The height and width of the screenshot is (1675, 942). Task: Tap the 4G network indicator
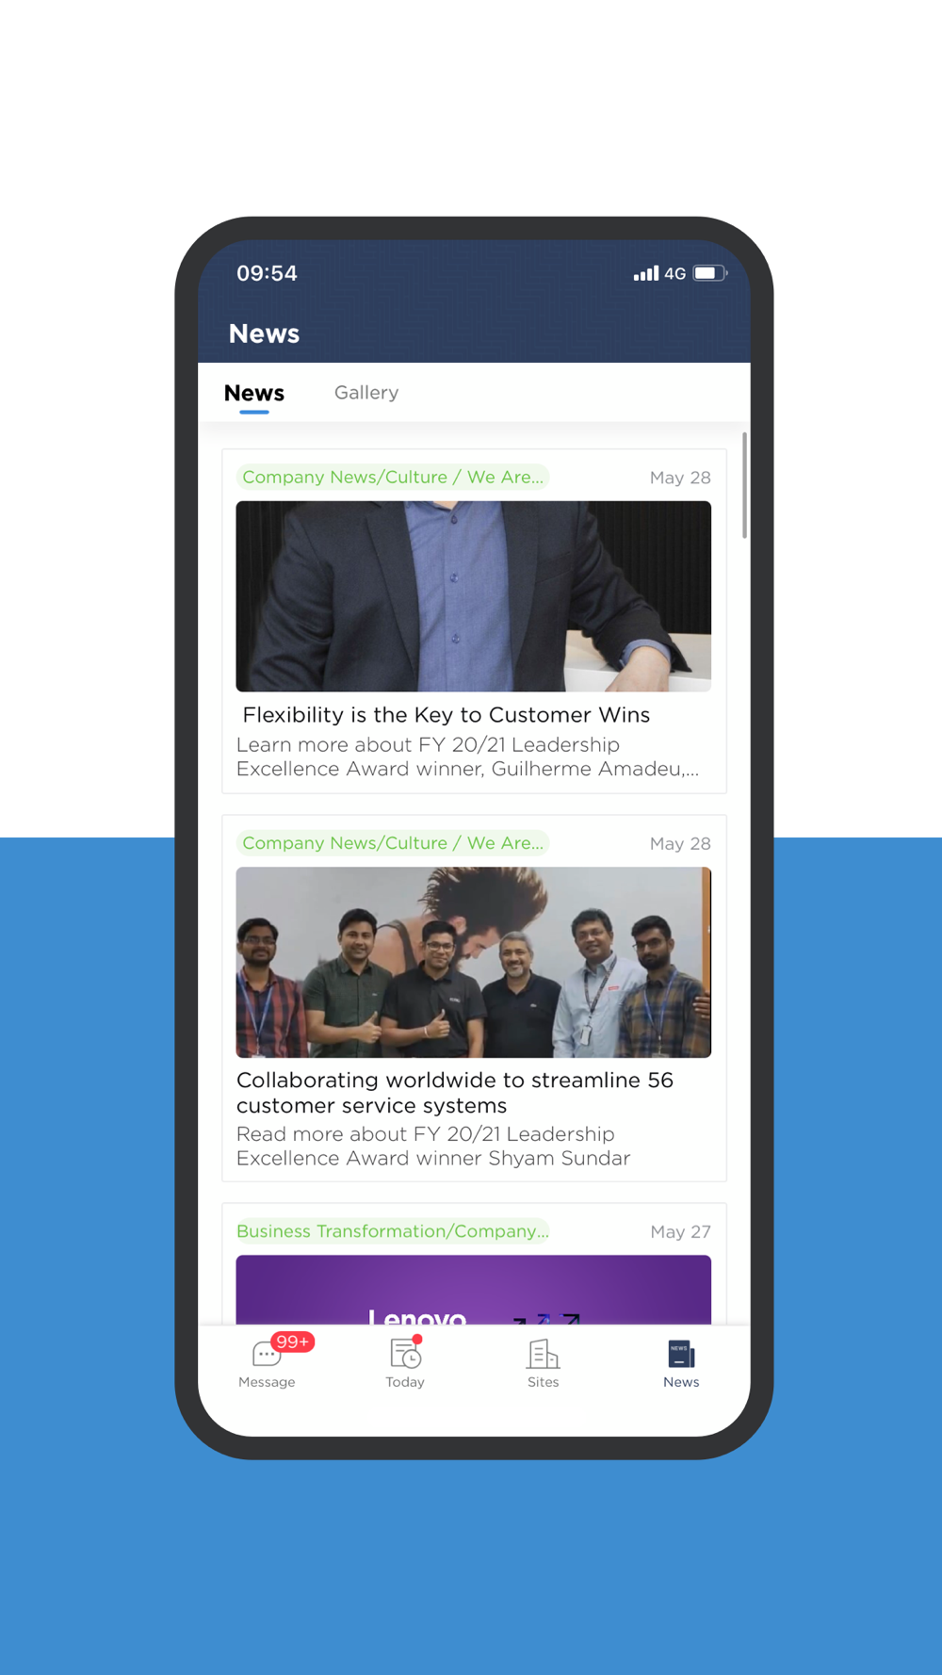(674, 273)
